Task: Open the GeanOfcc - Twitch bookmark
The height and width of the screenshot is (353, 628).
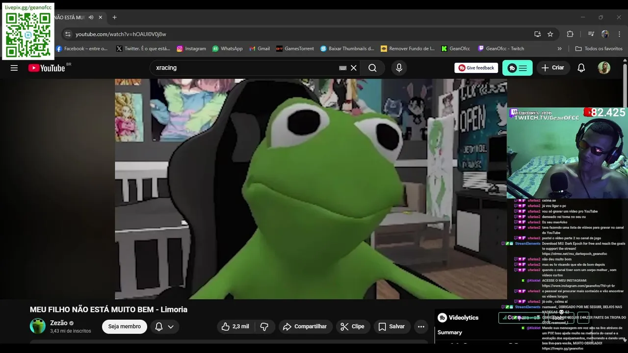Action: coord(501,49)
